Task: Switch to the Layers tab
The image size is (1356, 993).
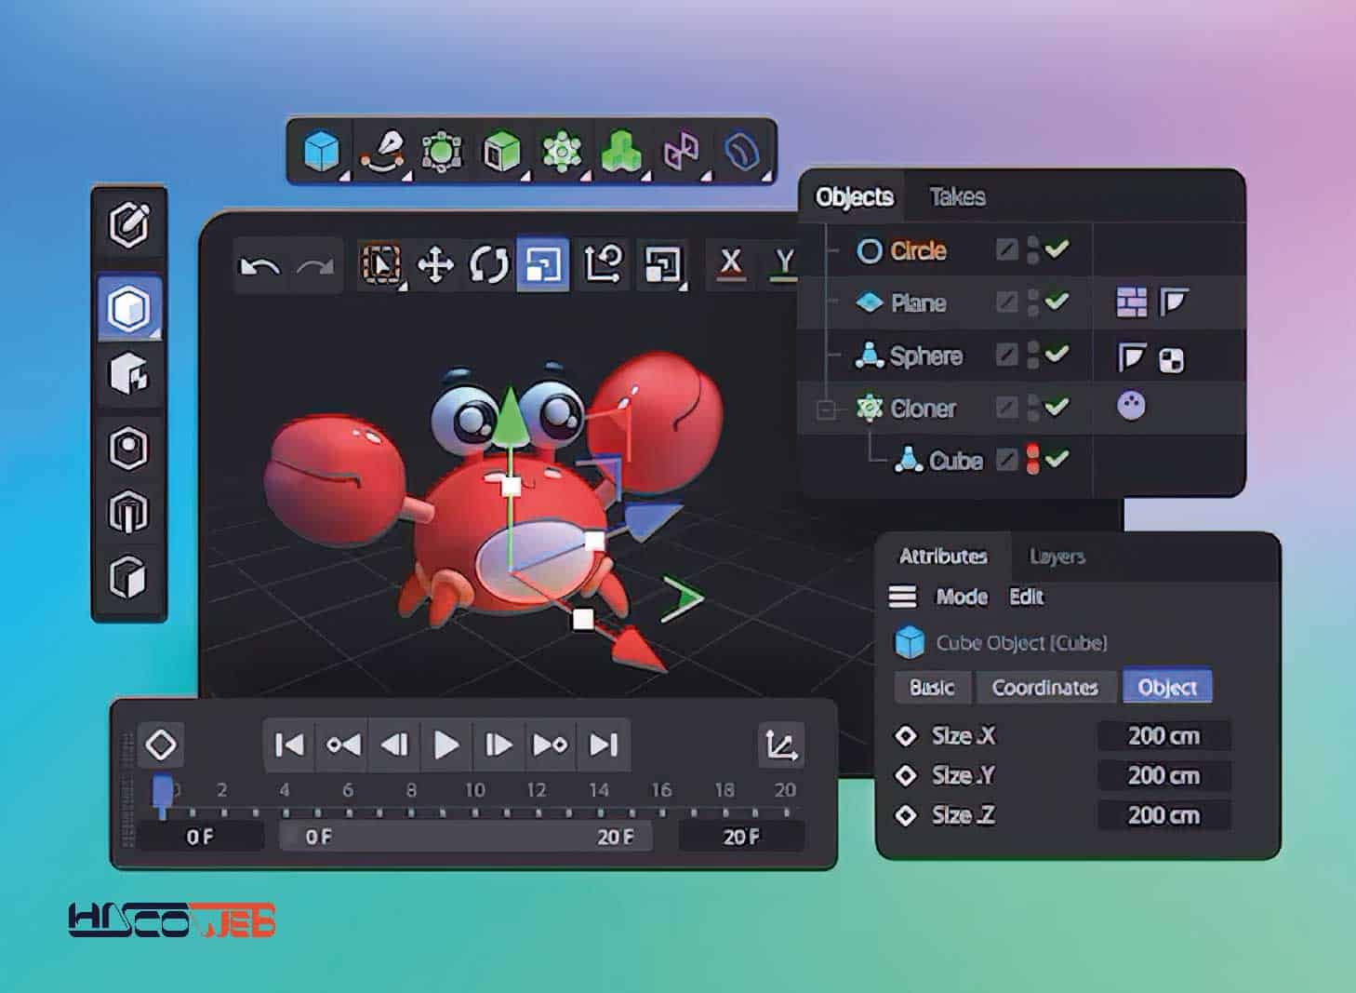Action: [x=1057, y=557]
